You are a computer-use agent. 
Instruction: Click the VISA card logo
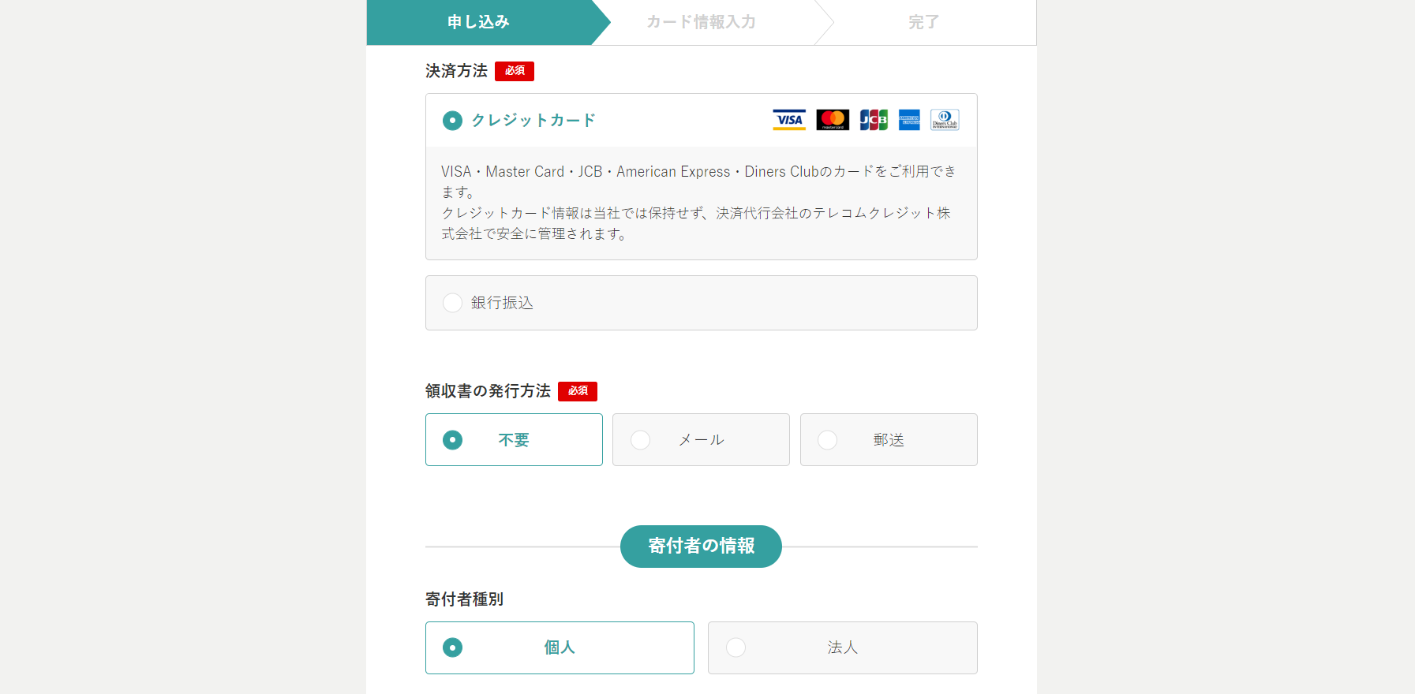click(789, 120)
